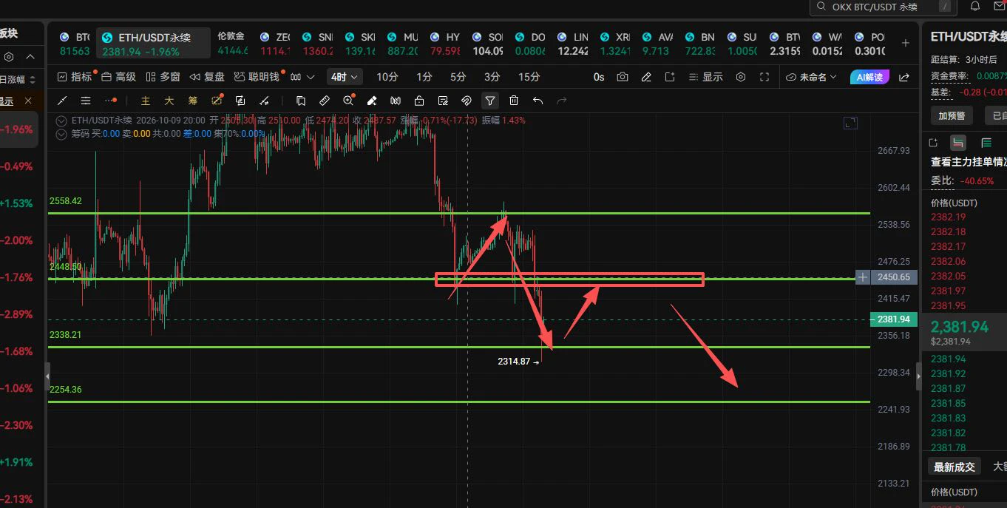Click the AI解读 button
Image resolution: width=1007 pixels, height=508 pixels.
point(869,77)
